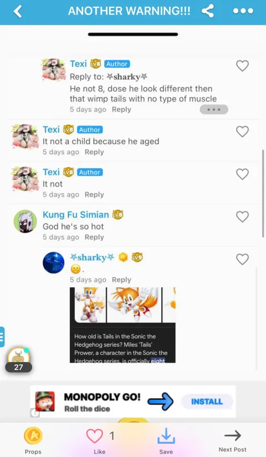The width and height of the screenshot is (266, 457).
Task: Open the user avatar badge showing 27
Action: click(18, 359)
